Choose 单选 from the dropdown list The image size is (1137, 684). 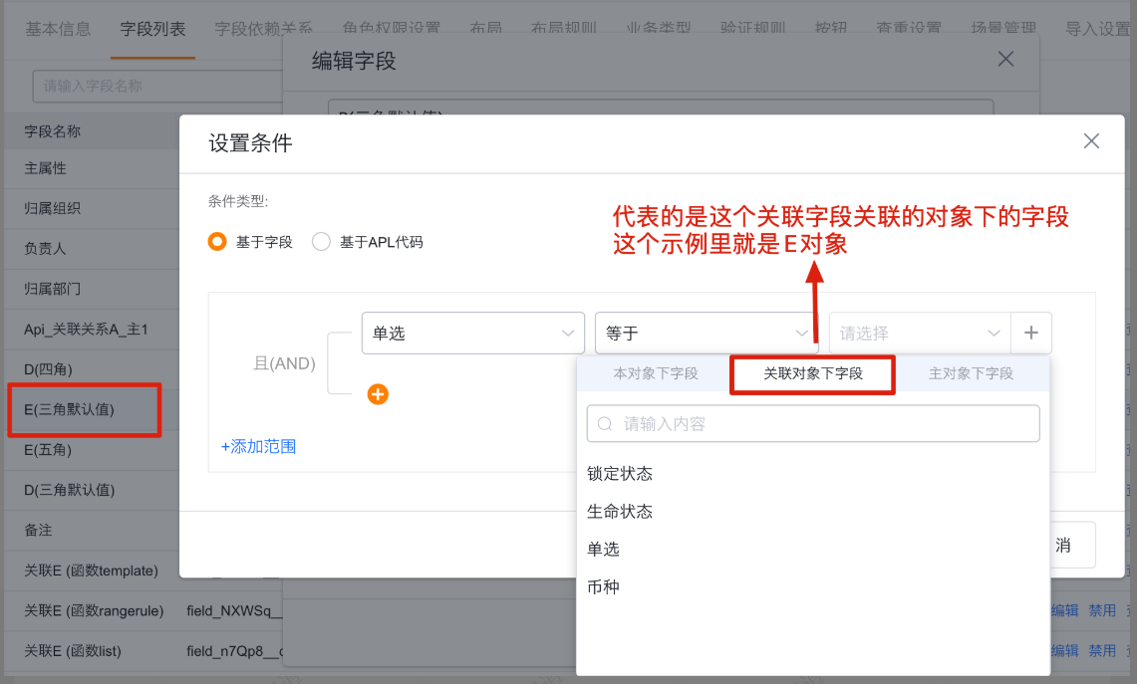[603, 550]
